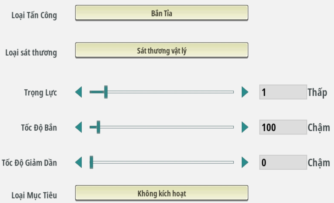
Task: Click the Loại Mục Tiêu label
Action: pos(34,195)
